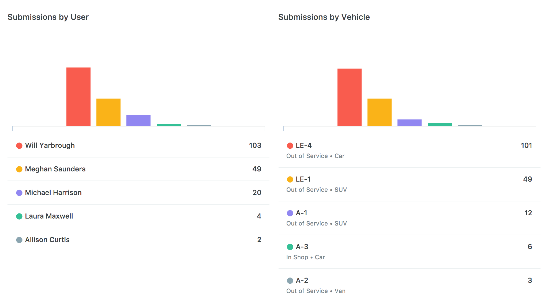This screenshot has width=548, height=308.
Task: Click the gray dot beside Allison Curtis
Action: pyautogui.click(x=19, y=240)
